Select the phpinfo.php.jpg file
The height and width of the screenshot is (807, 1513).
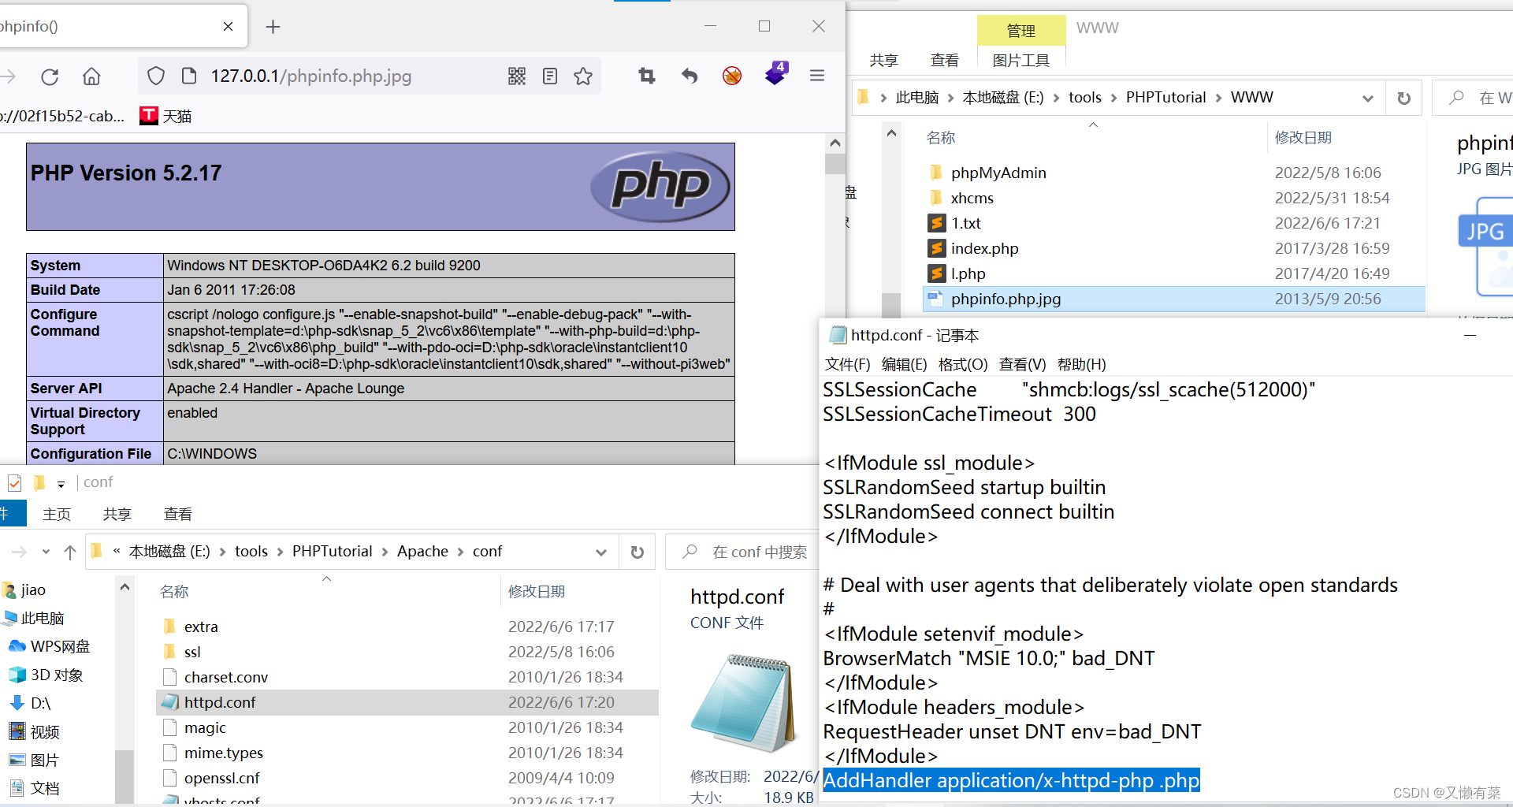click(x=1173, y=299)
